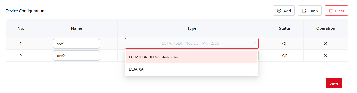Image resolution: width=357 pixels, height=93 pixels.
Task: Save the device configuration
Action: (334, 83)
